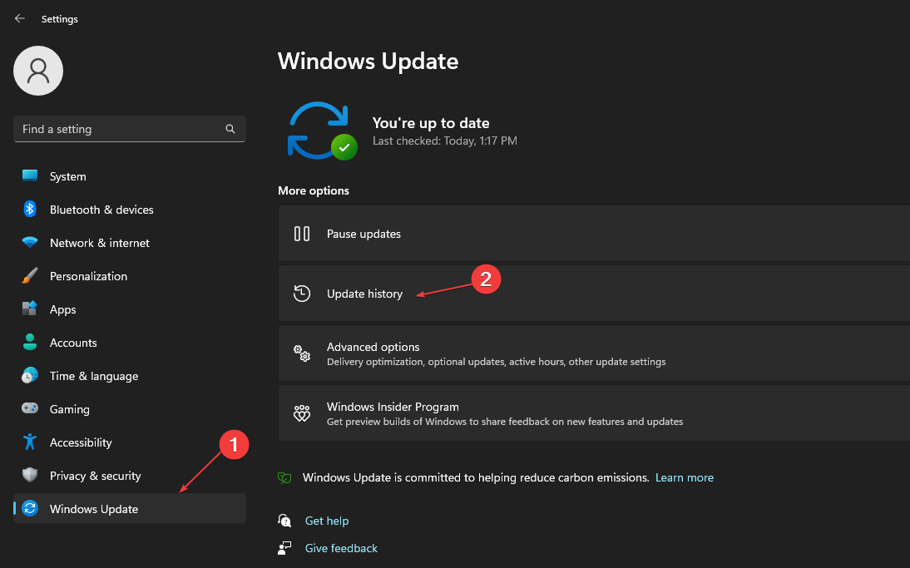The image size is (910, 568).
Task: Select Windows Update in the sidebar
Action: 130,508
